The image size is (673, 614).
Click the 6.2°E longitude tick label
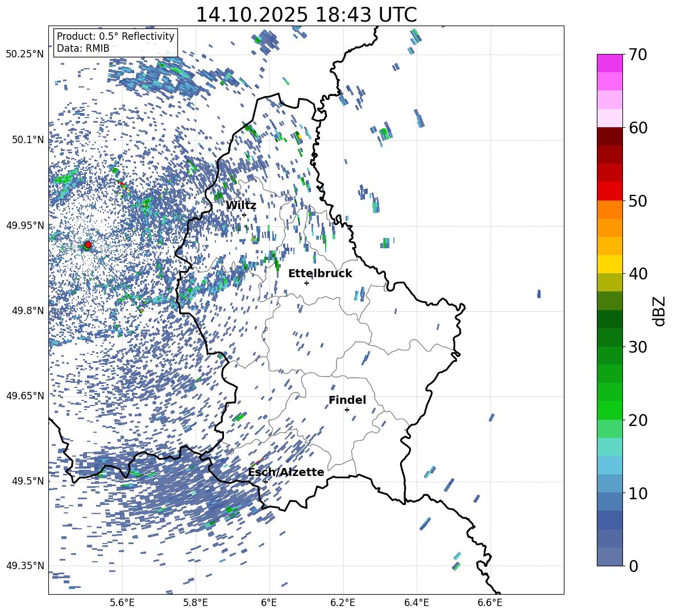tap(343, 603)
